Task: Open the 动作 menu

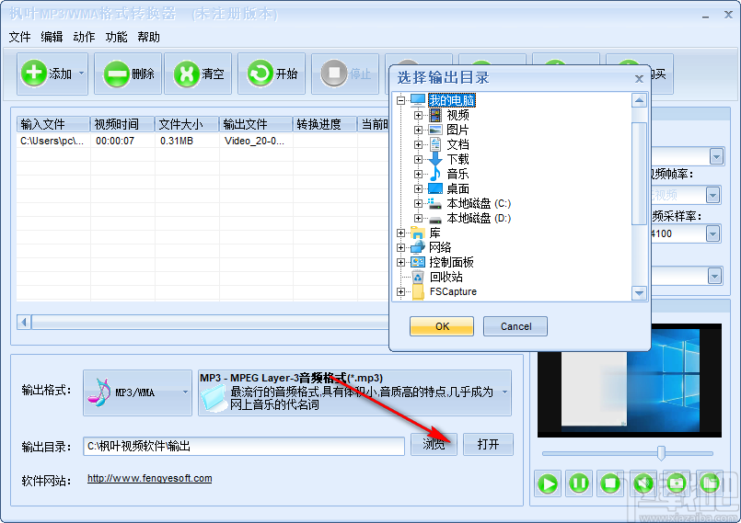Action: (x=84, y=37)
